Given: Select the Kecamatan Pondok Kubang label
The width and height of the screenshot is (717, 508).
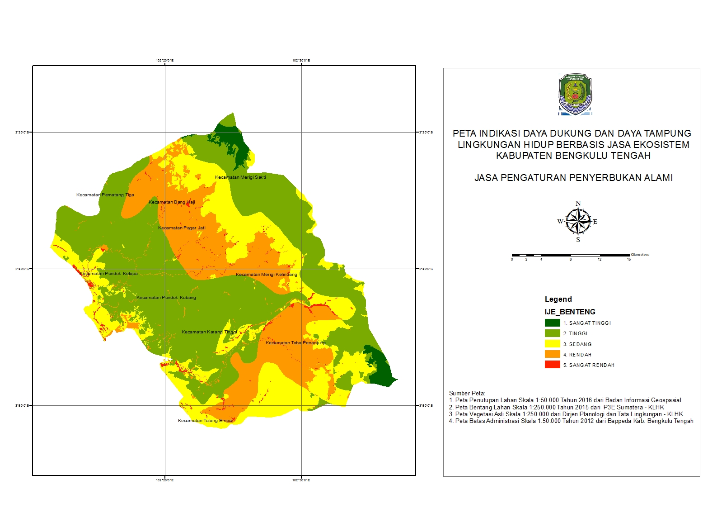Looking at the screenshot, I should coord(166,298).
